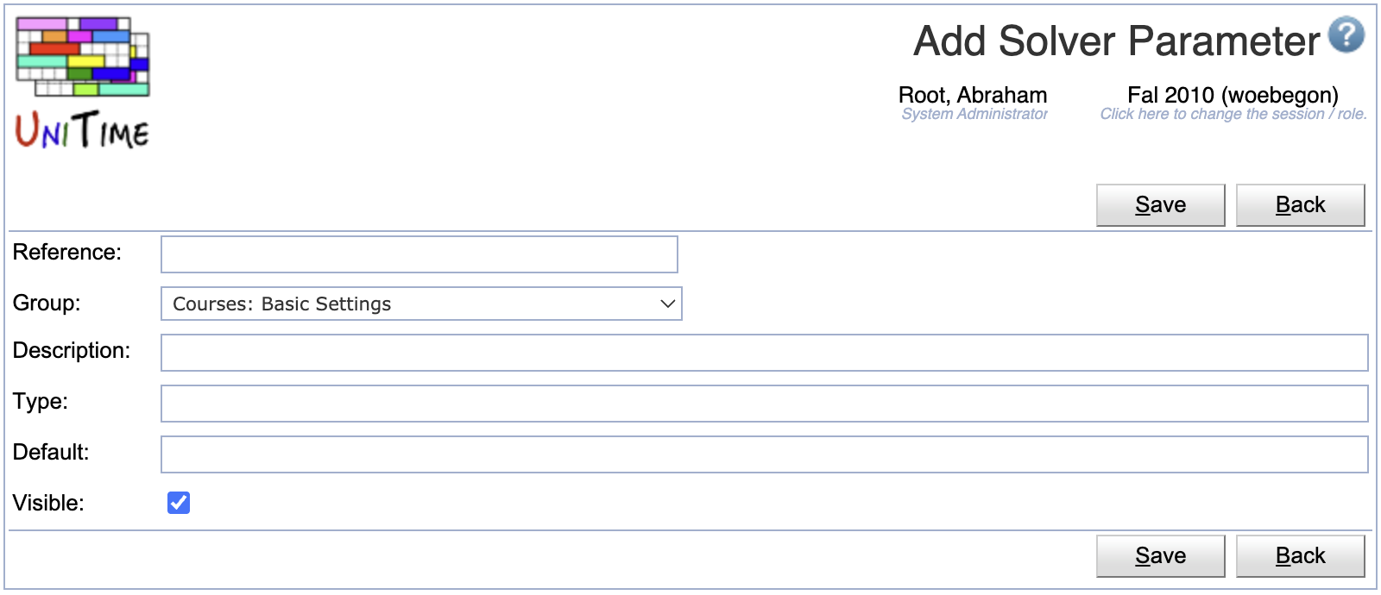The width and height of the screenshot is (1381, 595).
Task: Focus the Default text field
Action: tap(765, 454)
